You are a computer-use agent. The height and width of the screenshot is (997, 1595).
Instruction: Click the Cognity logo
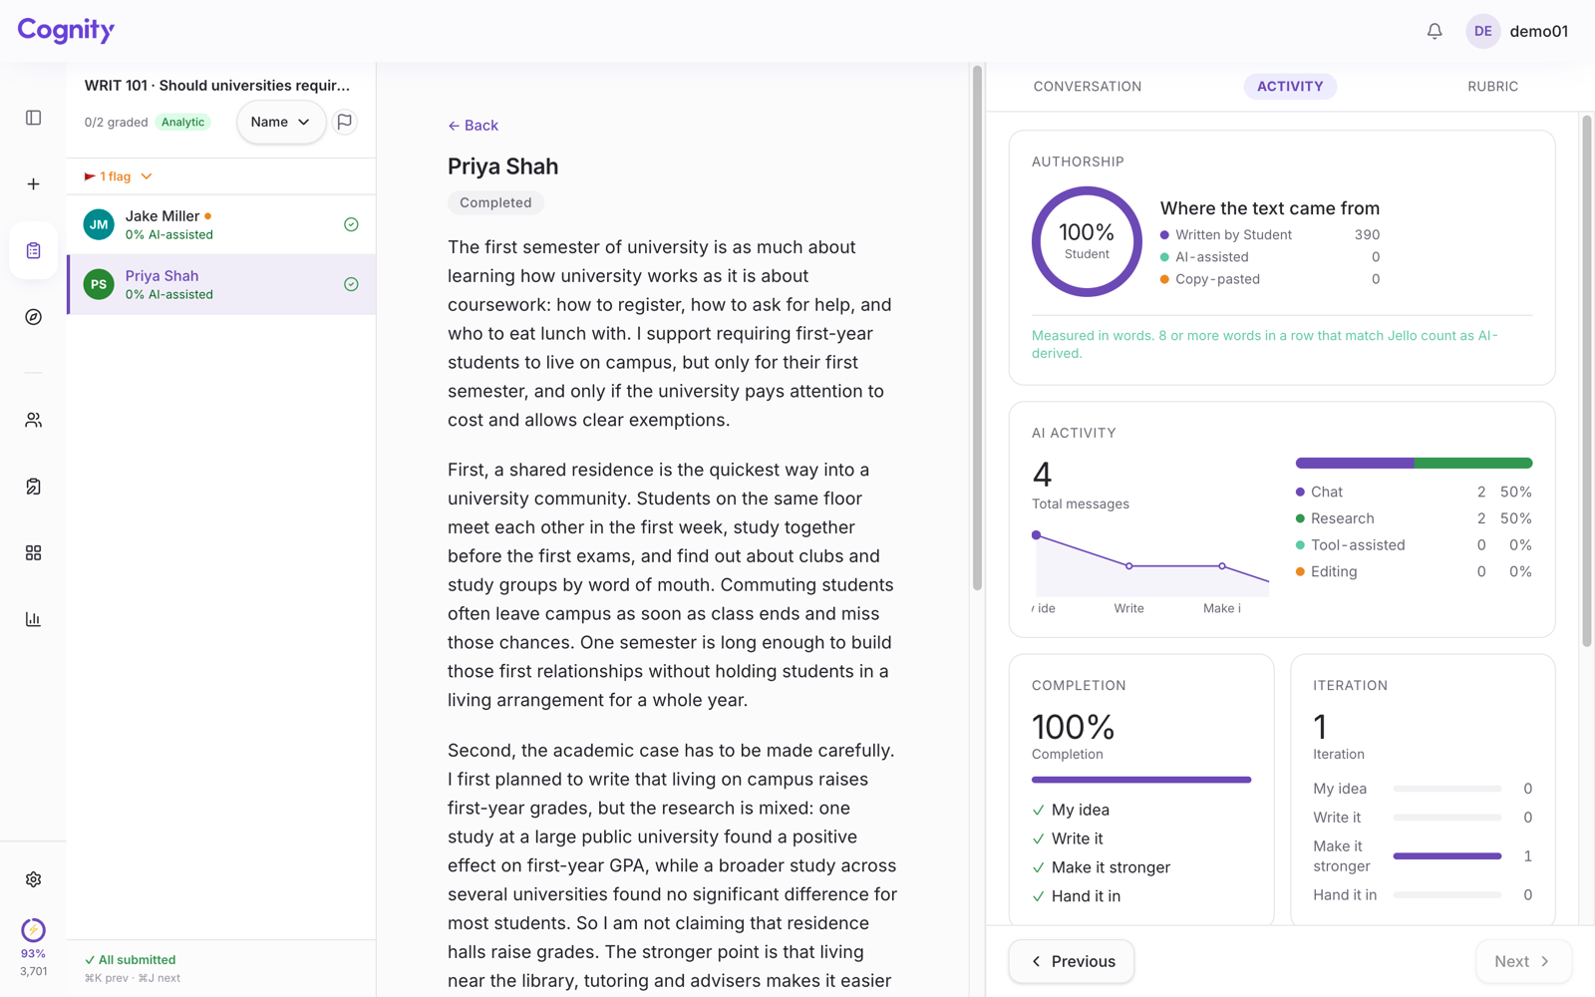point(66,30)
